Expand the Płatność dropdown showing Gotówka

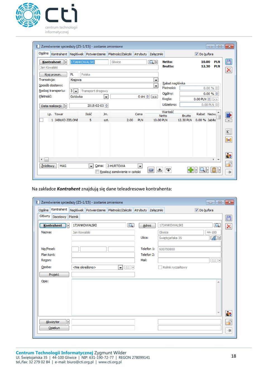[x=106, y=97]
